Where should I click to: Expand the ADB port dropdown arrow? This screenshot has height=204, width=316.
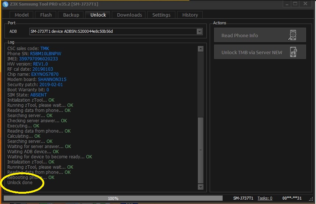[x=199, y=31]
